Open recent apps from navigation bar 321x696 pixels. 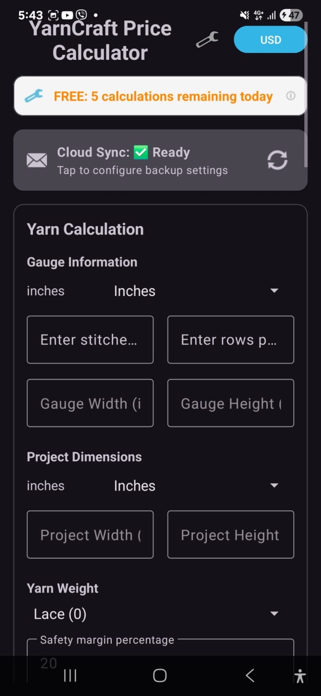click(x=70, y=676)
